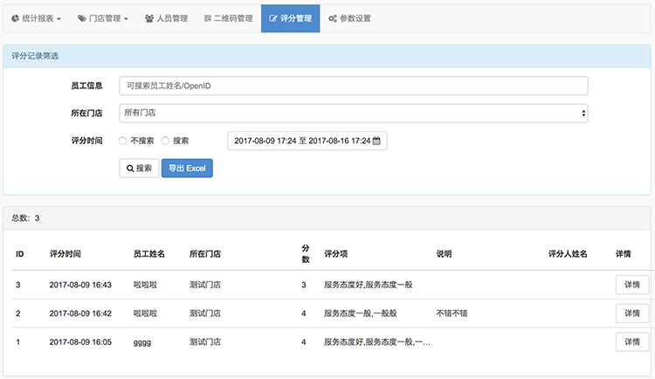
Task: Click the pie chart icon of 统计报表
Action: [15, 18]
